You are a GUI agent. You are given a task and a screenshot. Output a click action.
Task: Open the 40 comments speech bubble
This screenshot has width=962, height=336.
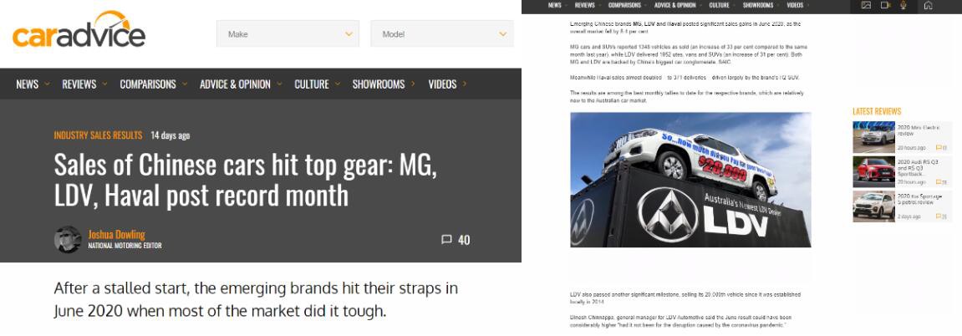pos(456,240)
